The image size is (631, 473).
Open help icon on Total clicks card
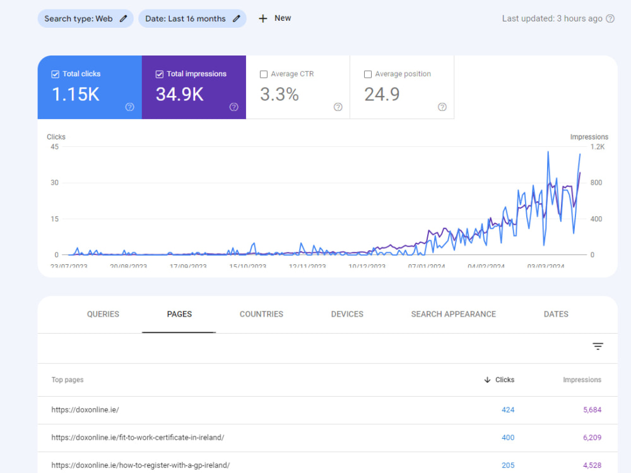tap(129, 107)
